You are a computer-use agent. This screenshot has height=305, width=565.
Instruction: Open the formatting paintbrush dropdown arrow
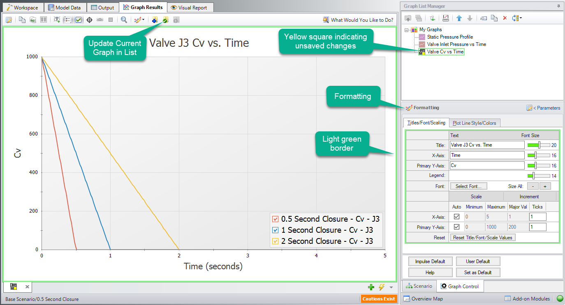pyautogui.click(x=144, y=19)
